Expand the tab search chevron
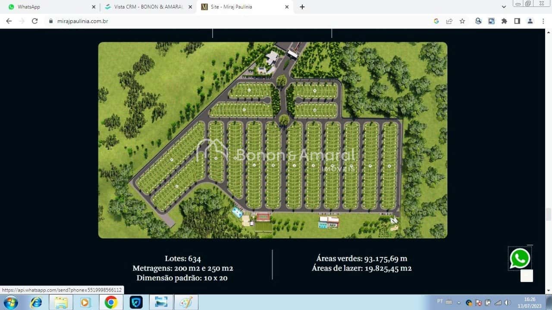Viewport: 552px width, 310px height. pyautogui.click(x=504, y=7)
